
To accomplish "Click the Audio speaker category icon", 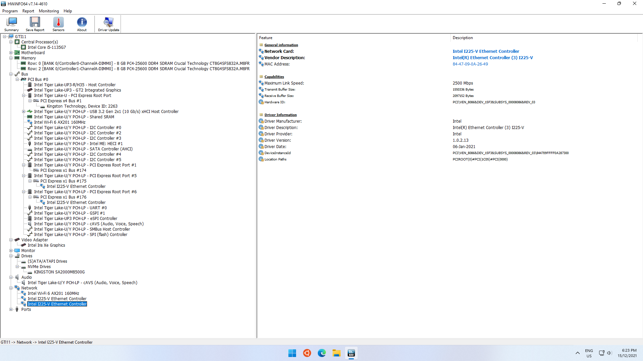I will point(17,277).
